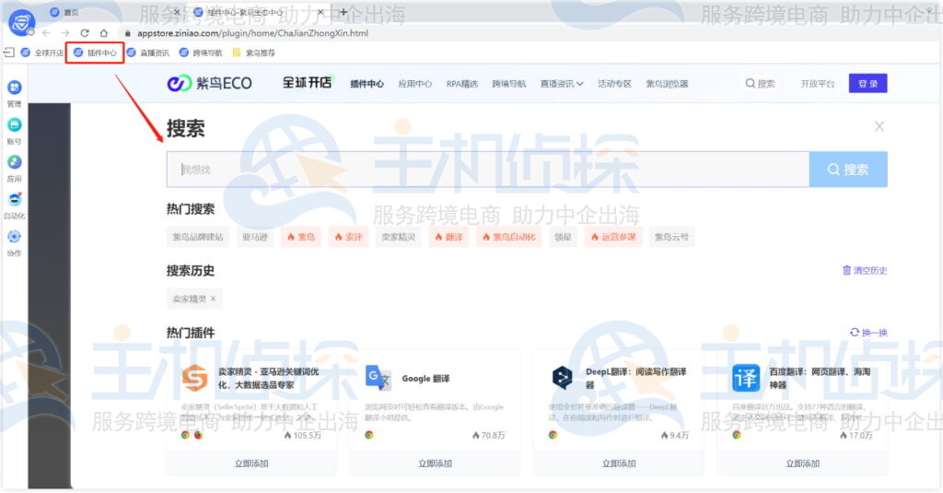Select 跨境导航 in the top navigation
Image resolution: width=943 pixels, height=493 pixels.
[508, 84]
